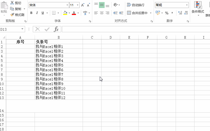Apply percent style
The height and width of the screenshot is (131, 210).
click(167, 13)
